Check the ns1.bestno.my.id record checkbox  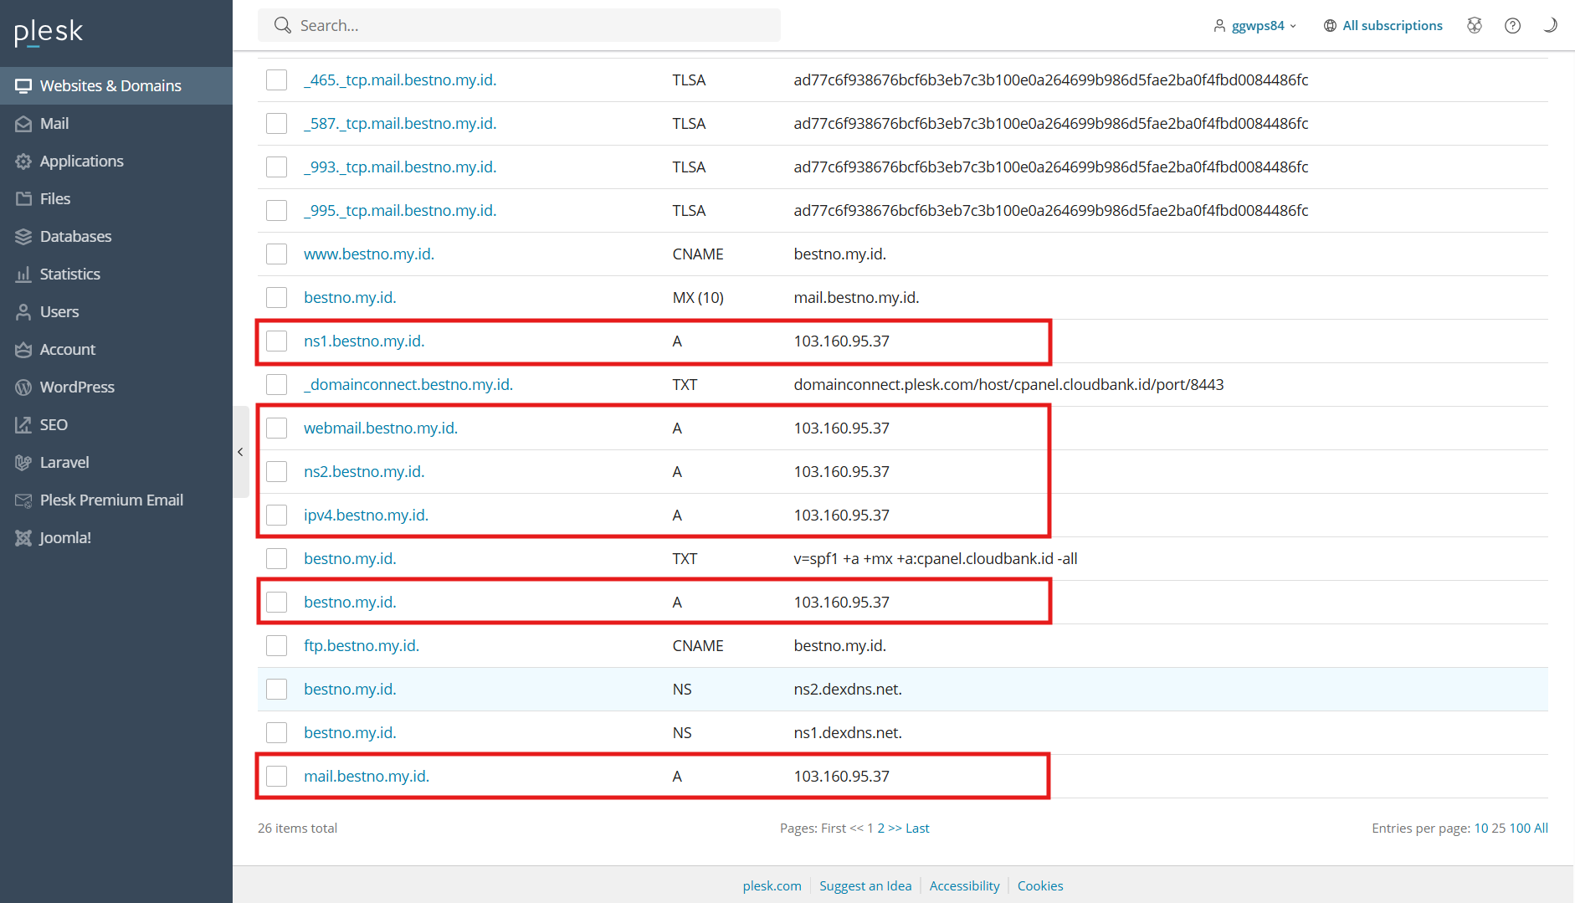click(x=276, y=341)
